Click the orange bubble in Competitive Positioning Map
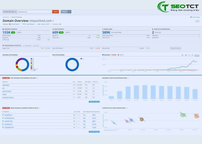Screen dimensions: 202x144 tap(197, 116)
